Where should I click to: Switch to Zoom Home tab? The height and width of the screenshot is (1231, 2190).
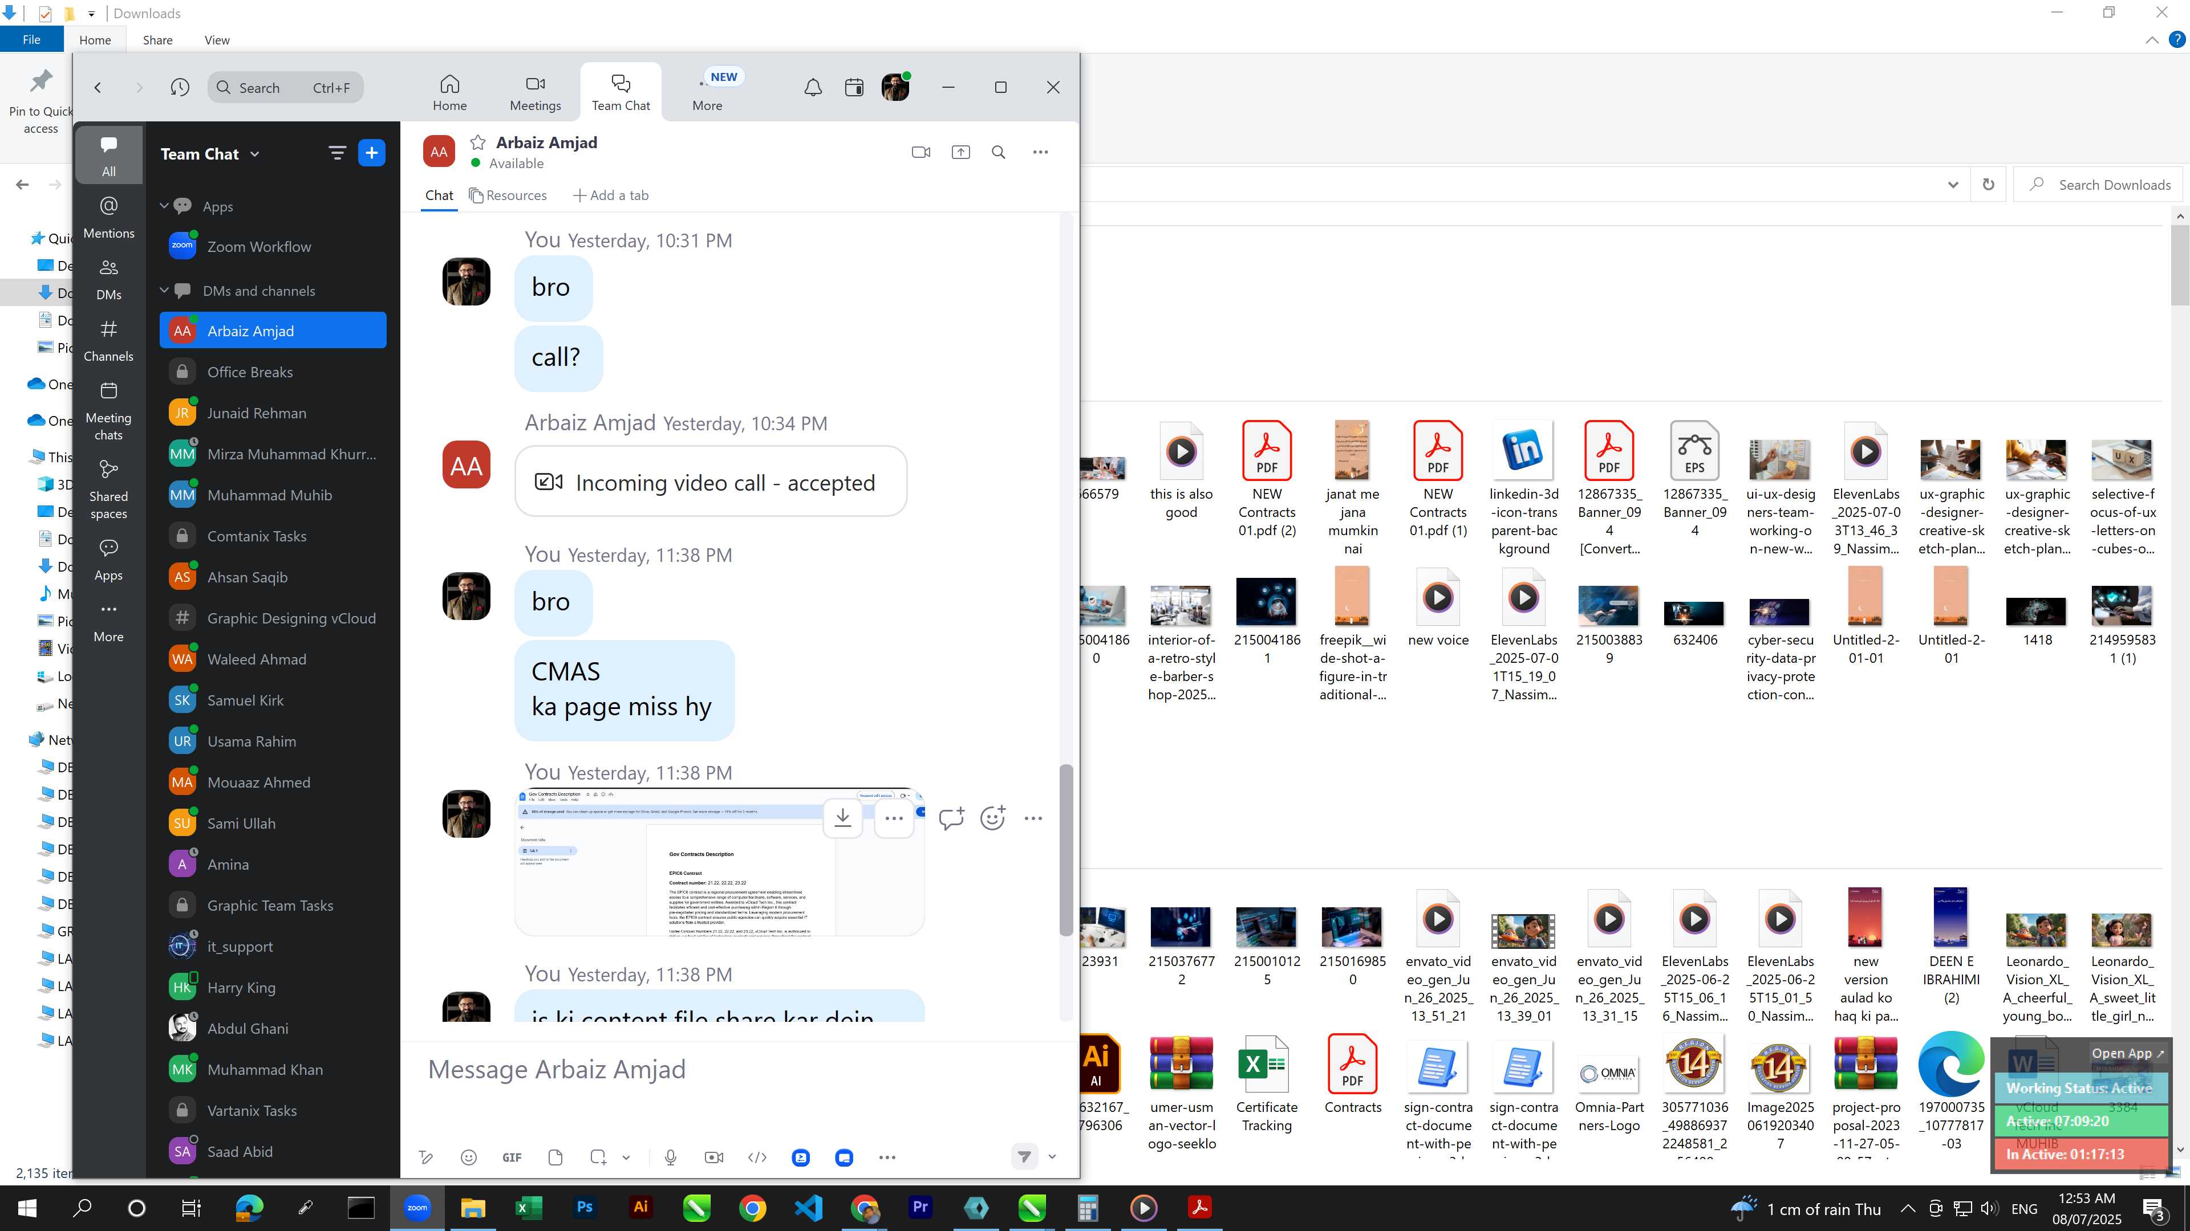click(x=450, y=92)
